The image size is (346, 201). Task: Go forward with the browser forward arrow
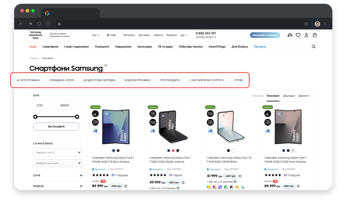click(30, 24)
